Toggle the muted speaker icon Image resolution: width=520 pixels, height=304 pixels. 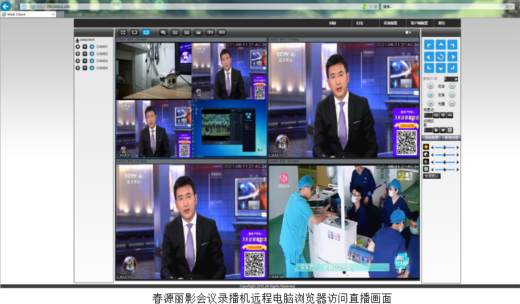click(x=408, y=31)
